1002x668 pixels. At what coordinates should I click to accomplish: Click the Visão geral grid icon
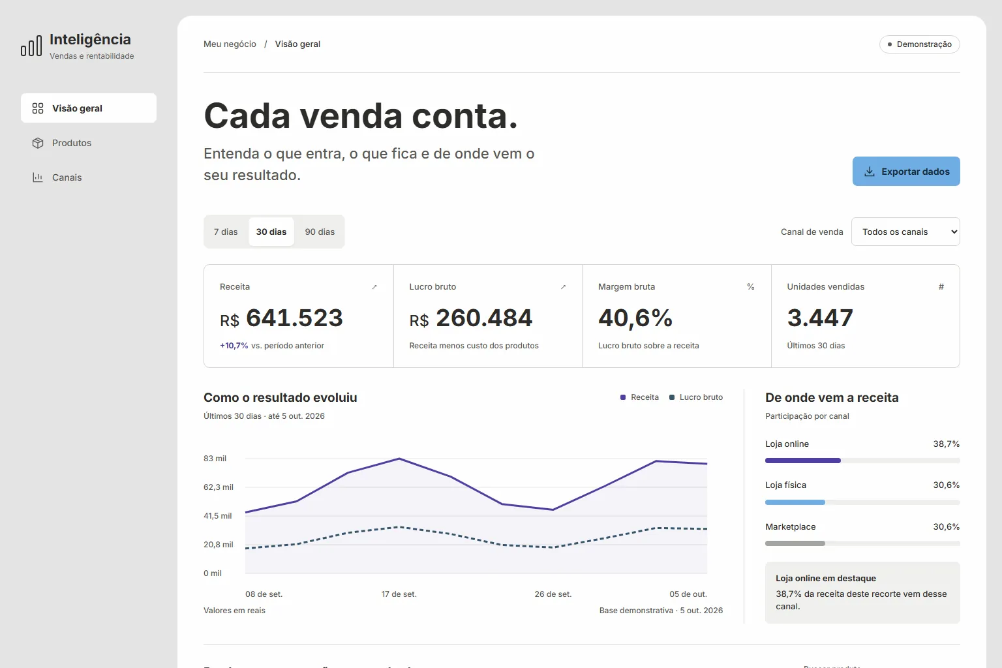tap(38, 108)
